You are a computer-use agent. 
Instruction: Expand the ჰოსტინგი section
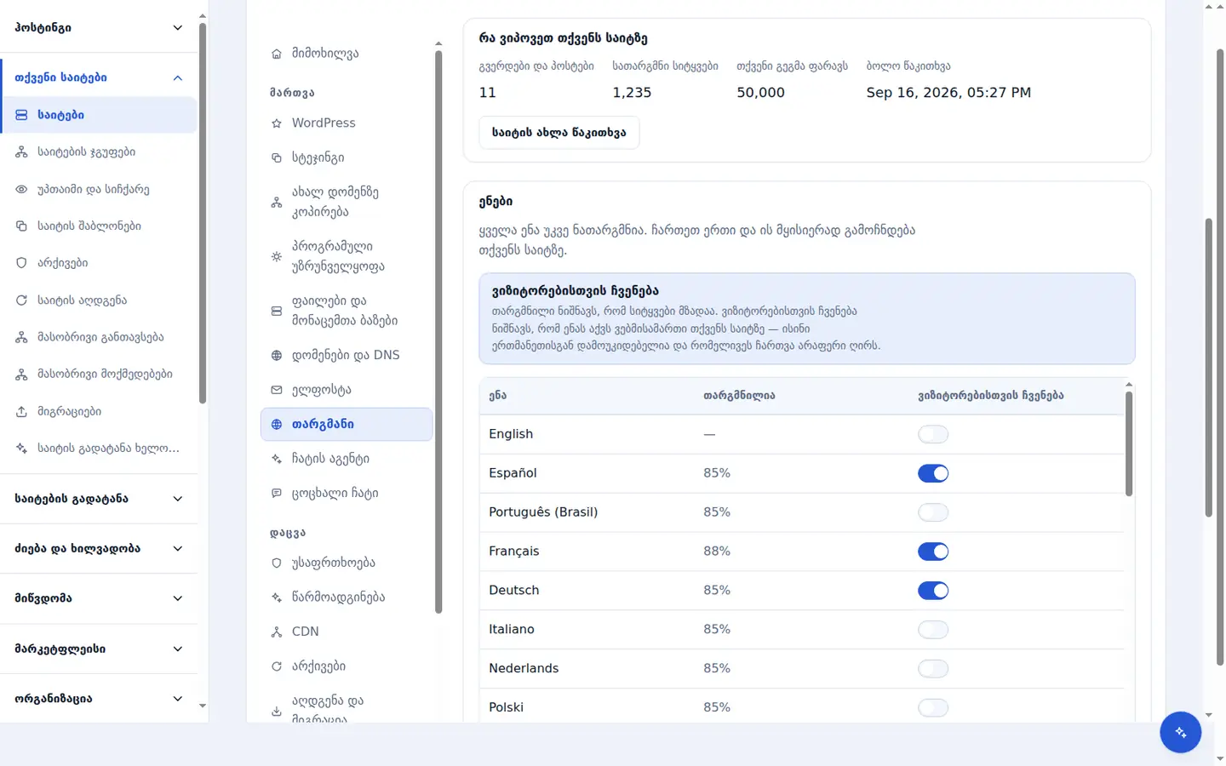(99, 27)
